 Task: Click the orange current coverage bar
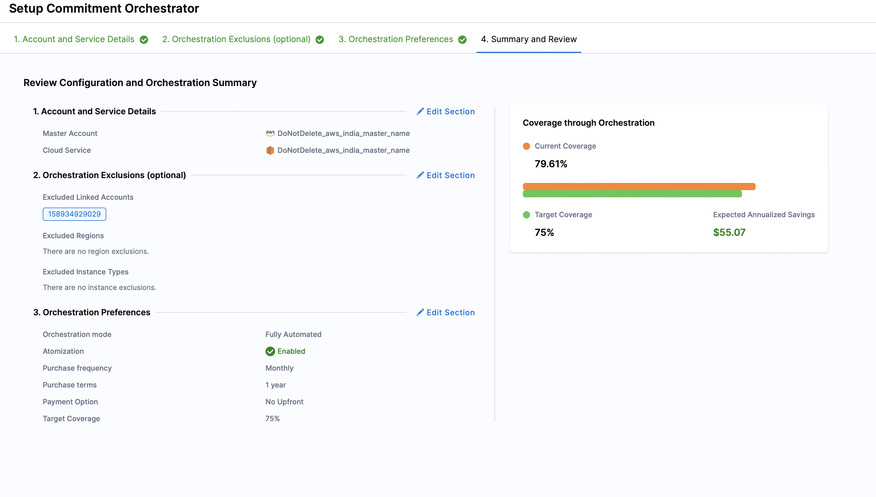point(639,187)
